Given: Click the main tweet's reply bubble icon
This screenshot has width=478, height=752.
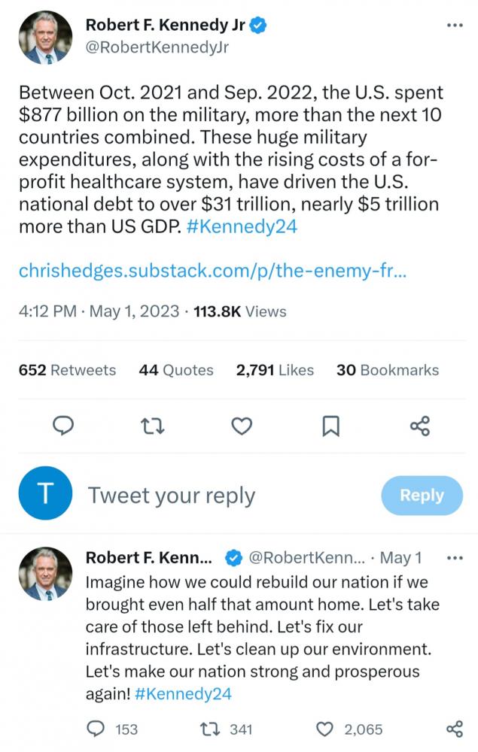Looking at the screenshot, I should (63, 426).
